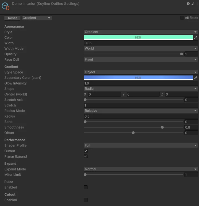Open the preset selector sliders icon
This screenshot has height=206, width=199.
[193, 4]
